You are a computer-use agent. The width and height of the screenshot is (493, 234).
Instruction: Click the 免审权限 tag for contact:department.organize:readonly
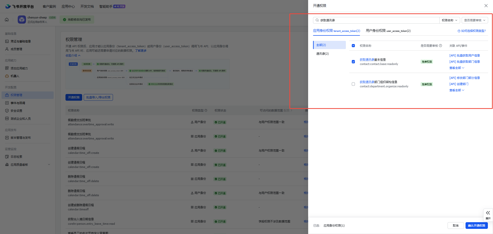tap(427, 84)
